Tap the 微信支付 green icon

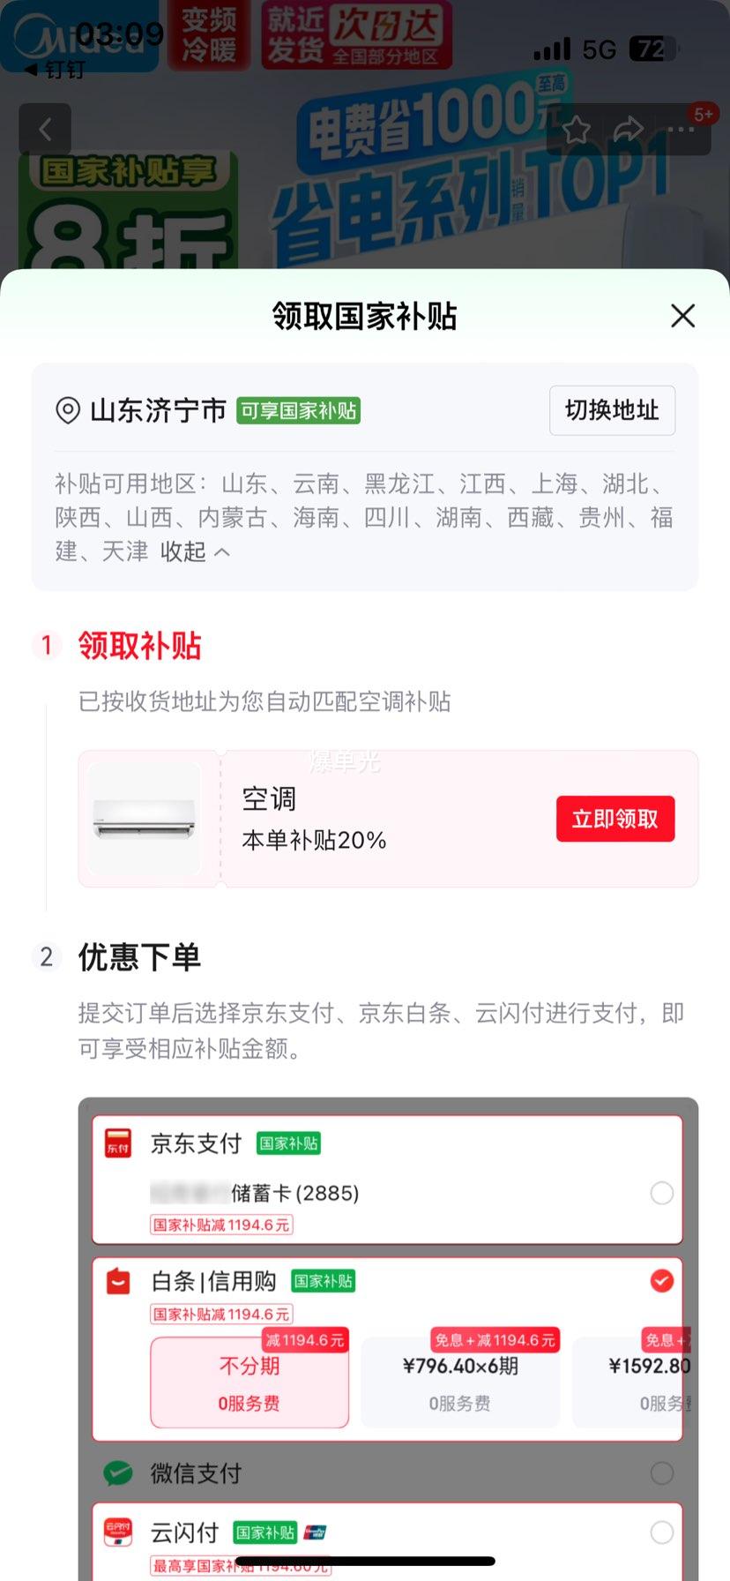coord(118,1472)
